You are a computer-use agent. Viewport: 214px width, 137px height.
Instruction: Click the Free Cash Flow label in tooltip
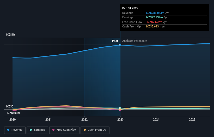132,22
